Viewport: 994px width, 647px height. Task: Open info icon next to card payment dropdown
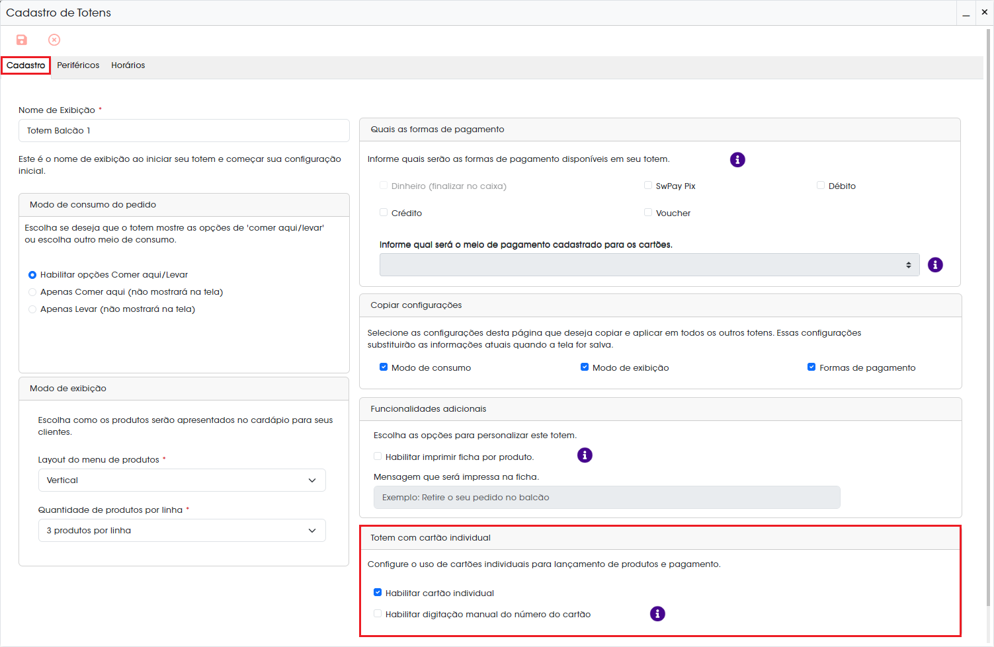coord(935,265)
